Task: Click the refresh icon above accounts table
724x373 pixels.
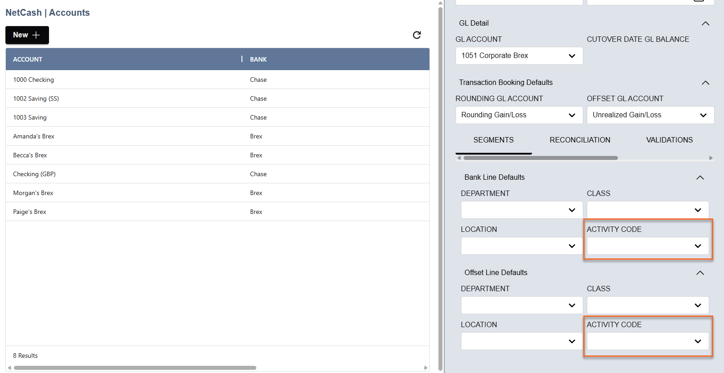Action: (x=417, y=35)
